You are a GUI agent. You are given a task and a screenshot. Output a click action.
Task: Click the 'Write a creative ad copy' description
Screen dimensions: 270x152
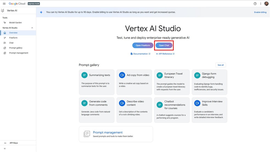[134, 85]
